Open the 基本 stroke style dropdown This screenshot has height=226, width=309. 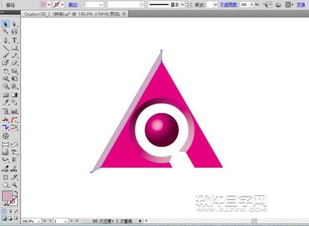[182, 5]
